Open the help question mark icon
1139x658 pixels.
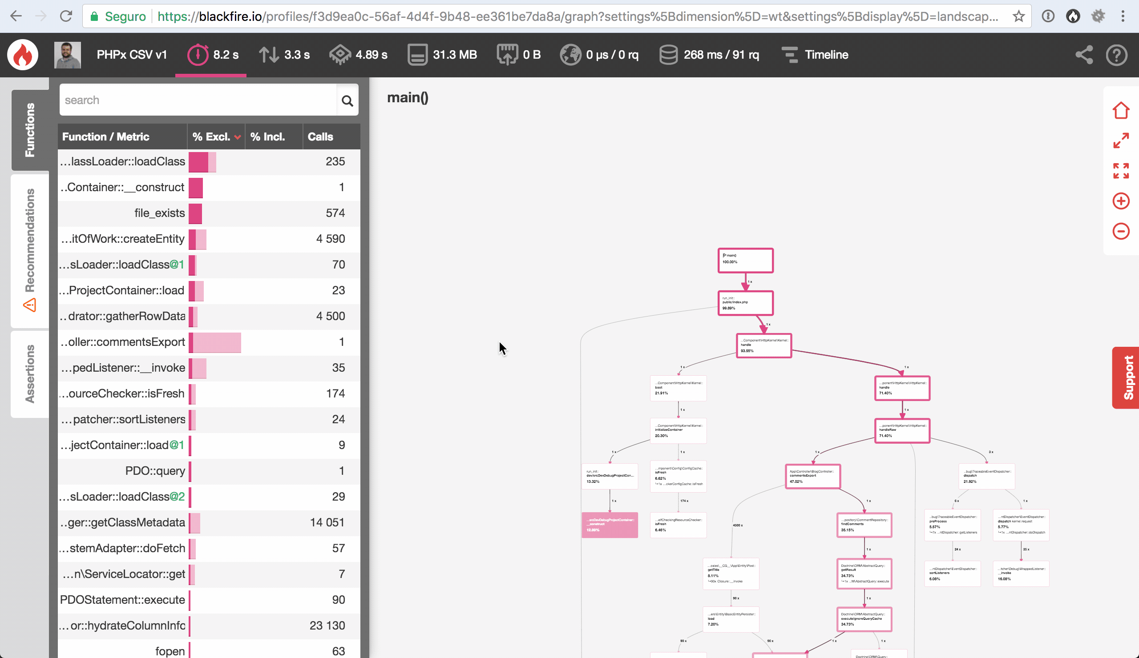tap(1116, 55)
